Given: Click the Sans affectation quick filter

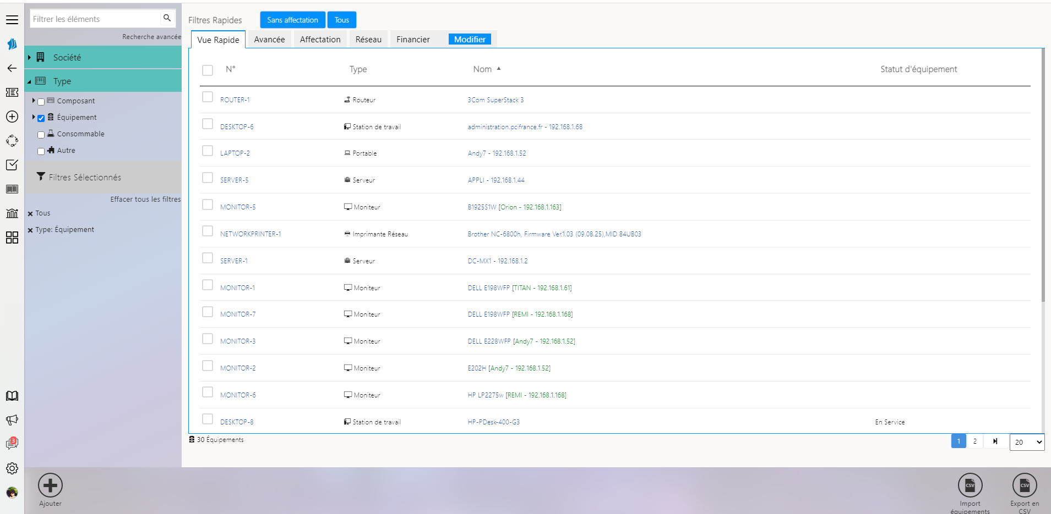Looking at the screenshot, I should pos(292,20).
